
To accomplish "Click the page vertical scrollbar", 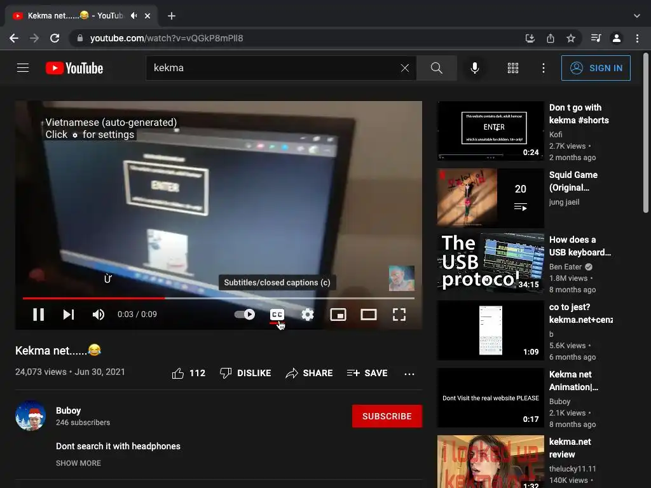I will point(646,133).
